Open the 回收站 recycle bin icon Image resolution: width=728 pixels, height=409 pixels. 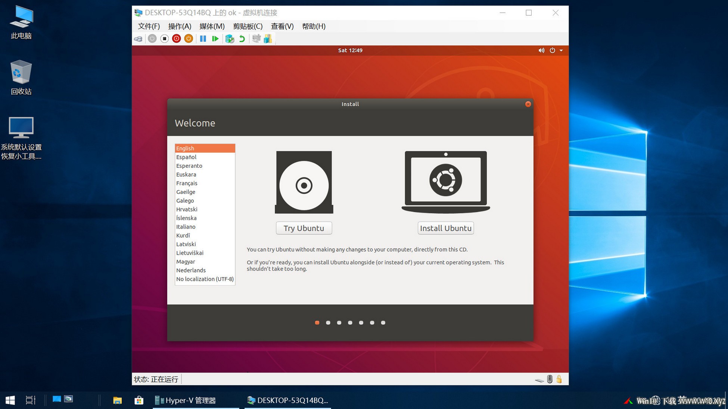point(21,77)
